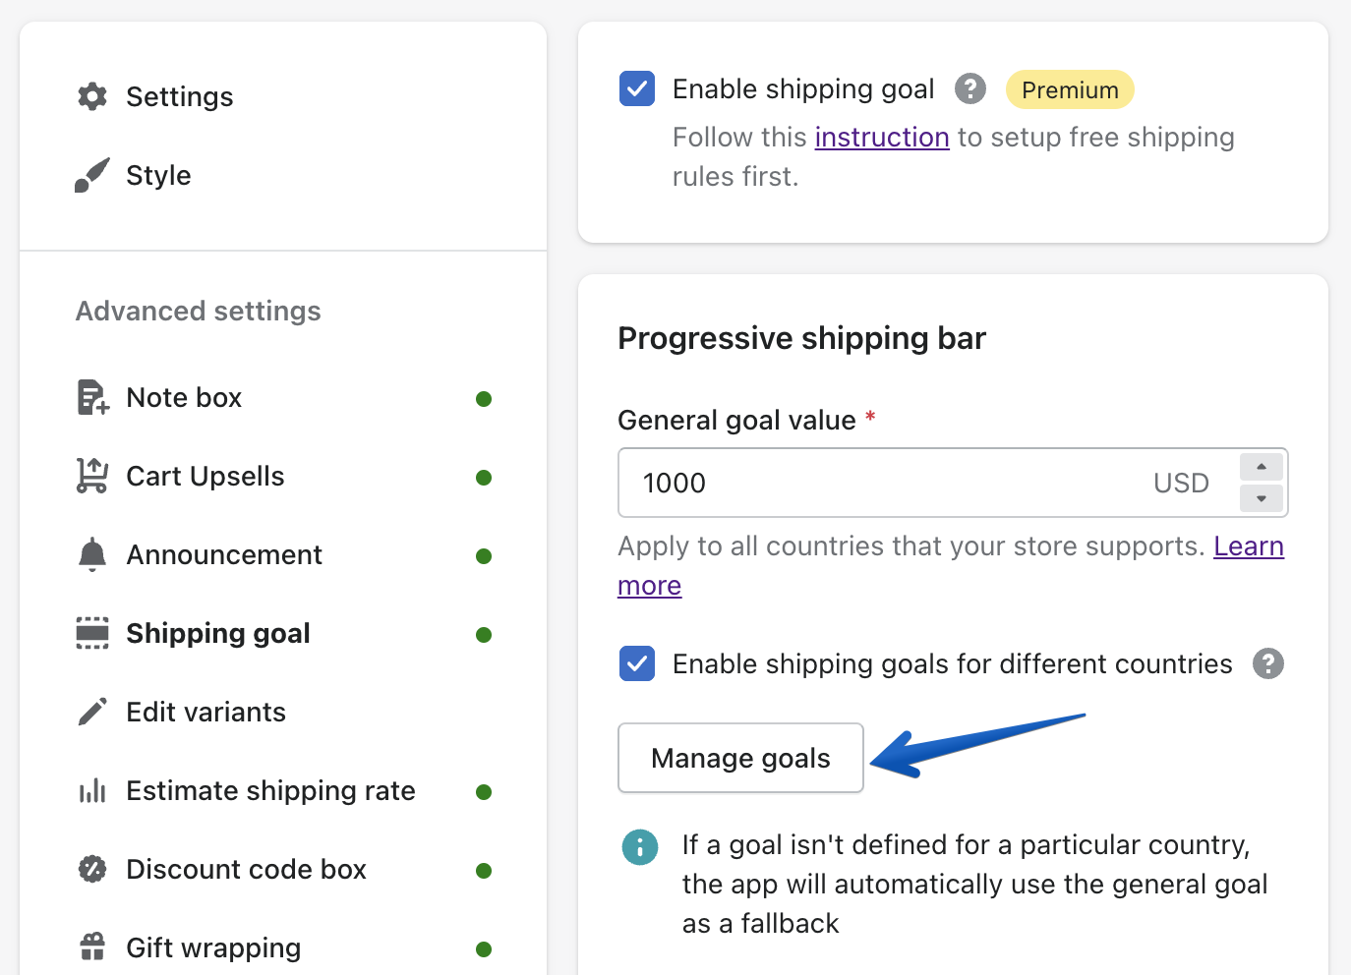
Task: Click the Cart Upsells cart icon
Action: point(92,477)
